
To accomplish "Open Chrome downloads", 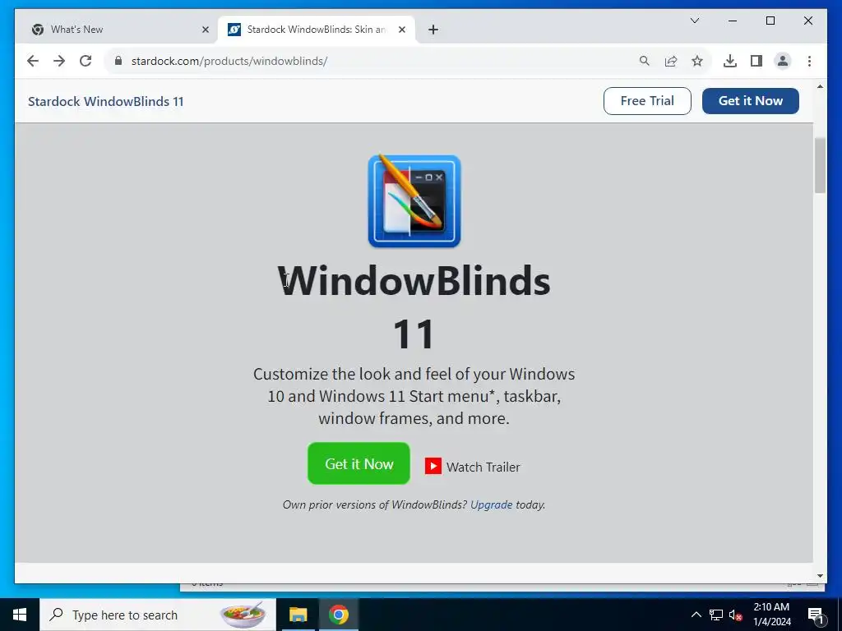I will tap(730, 61).
